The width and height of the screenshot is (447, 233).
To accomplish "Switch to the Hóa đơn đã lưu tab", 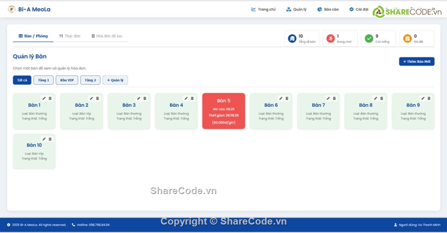I will click(x=107, y=36).
